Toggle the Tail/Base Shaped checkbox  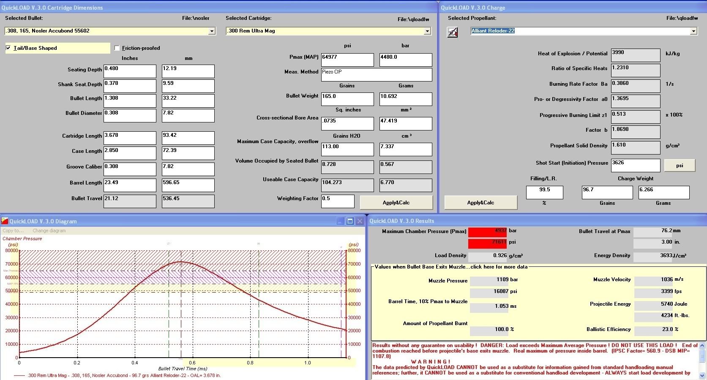click(x=8, y=48)
